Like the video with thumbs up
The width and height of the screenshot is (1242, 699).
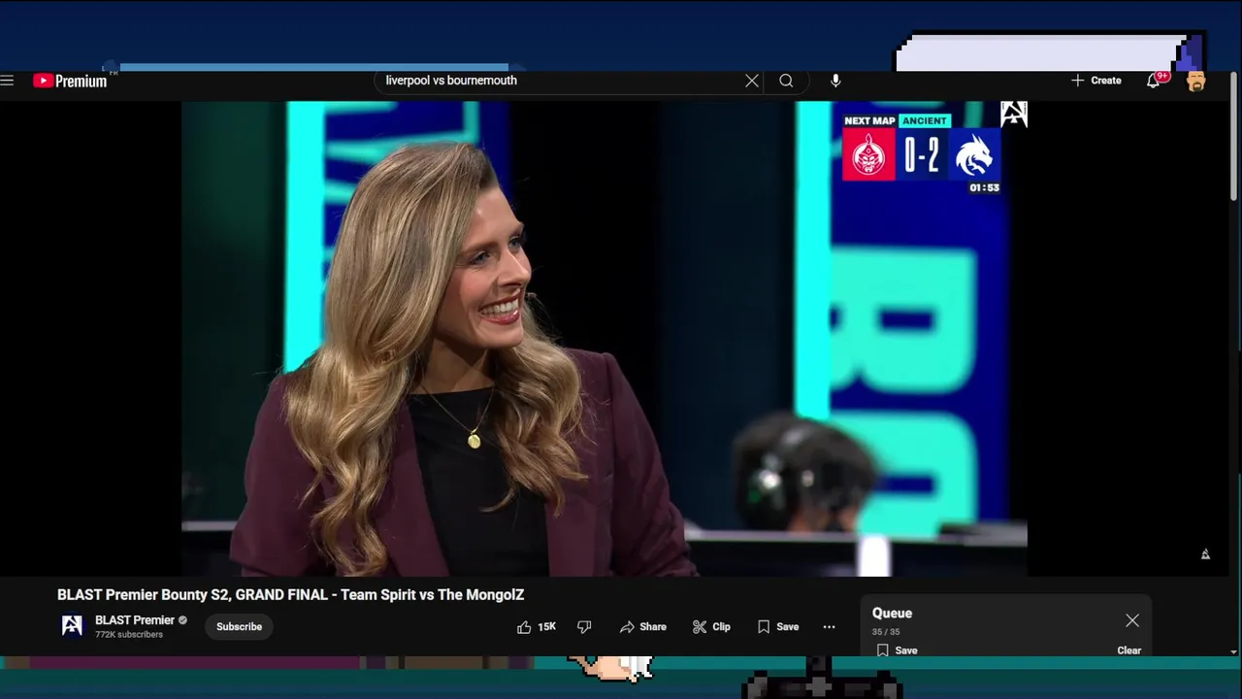point(537,627)
